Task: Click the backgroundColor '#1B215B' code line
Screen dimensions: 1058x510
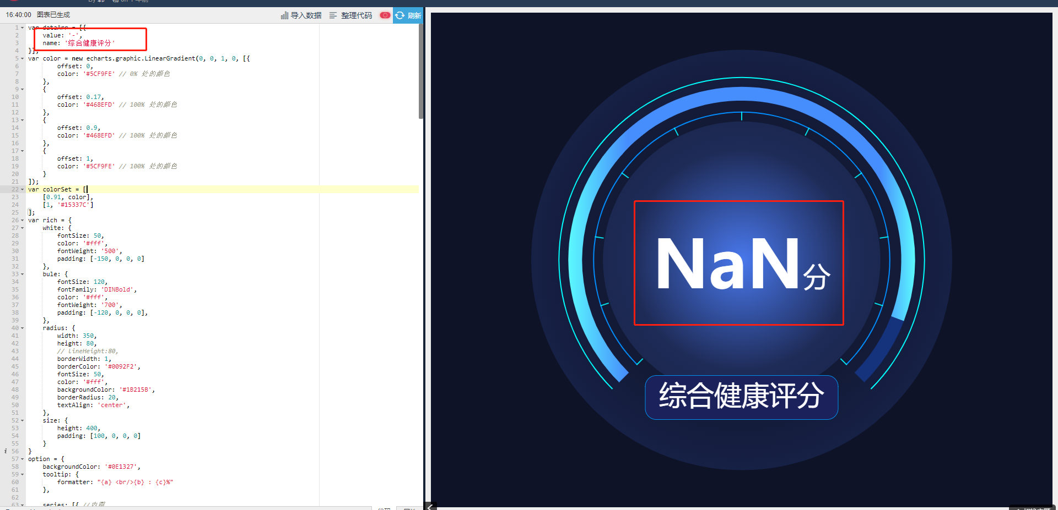Action: pyautogui.click(x=106, y=390)
